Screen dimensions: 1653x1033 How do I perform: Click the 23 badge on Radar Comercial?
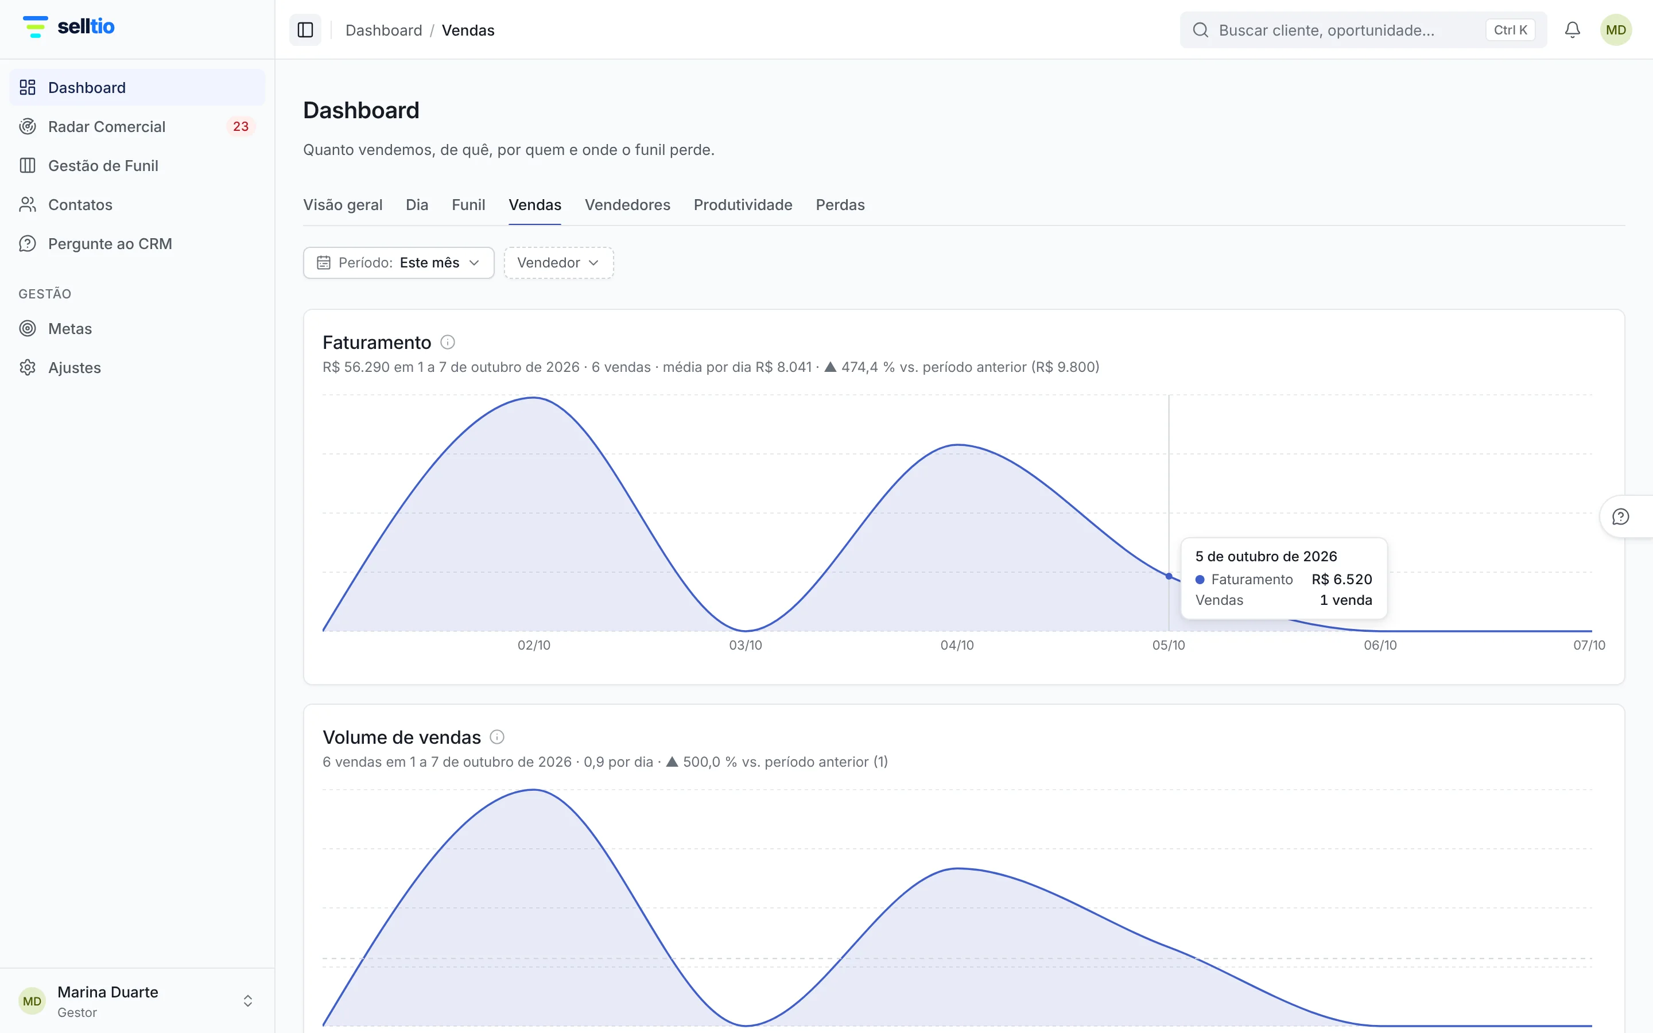pyautogui.click(x=240, y=126)
